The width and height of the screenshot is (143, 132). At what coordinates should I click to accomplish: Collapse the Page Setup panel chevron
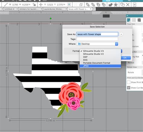pyautogui.click(x=127, y=16)
